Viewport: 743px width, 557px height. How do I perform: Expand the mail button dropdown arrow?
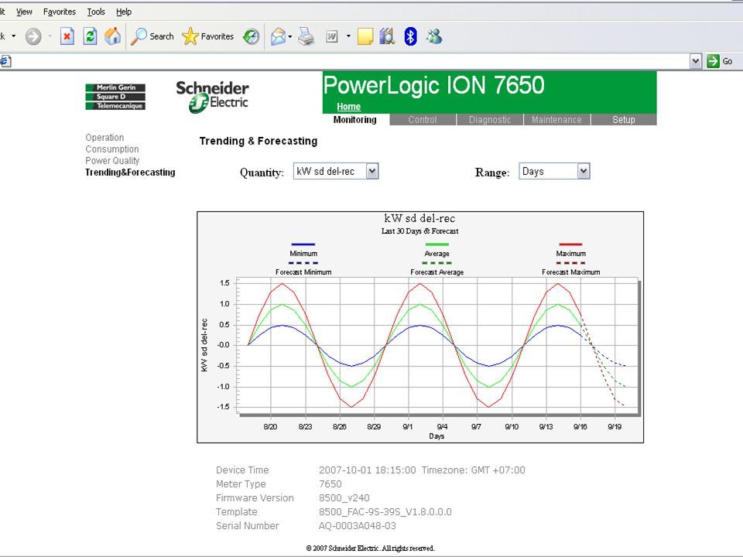coord(290,36)
